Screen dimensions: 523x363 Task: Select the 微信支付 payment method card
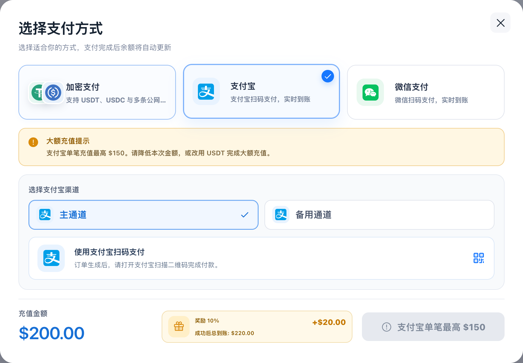click(x=426, y=92)
